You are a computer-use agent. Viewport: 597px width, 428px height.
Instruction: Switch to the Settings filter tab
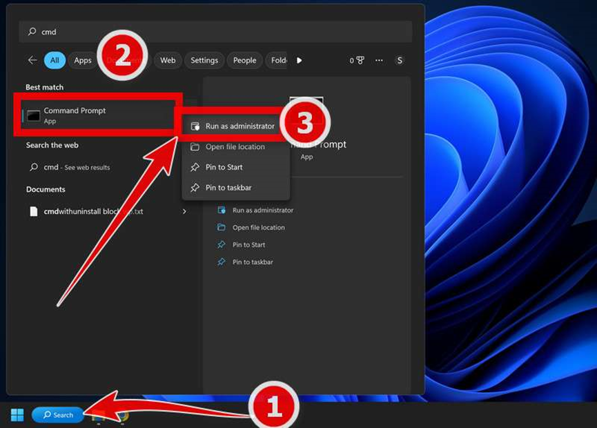click(204, 60)
